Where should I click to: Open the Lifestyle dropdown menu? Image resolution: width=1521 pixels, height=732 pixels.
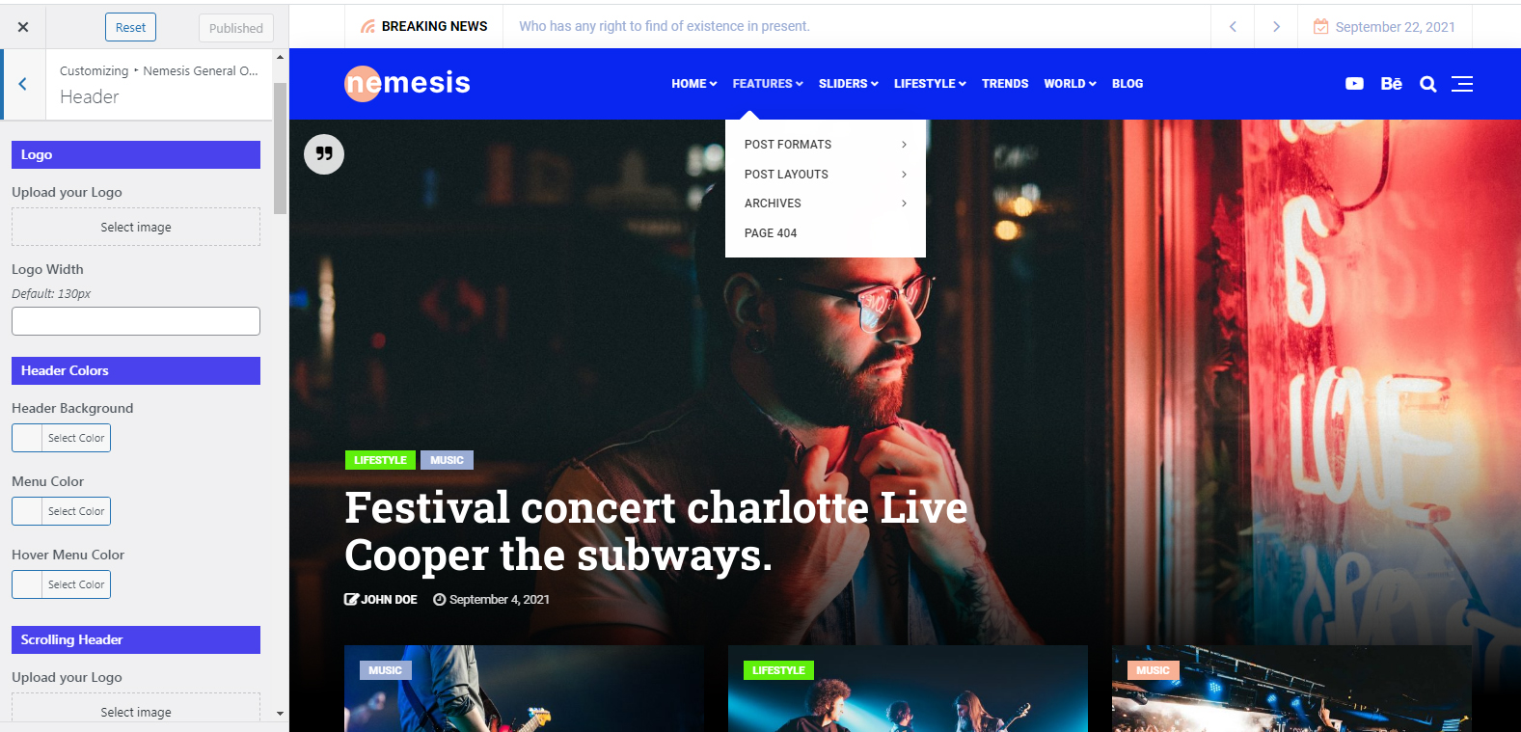[x=930, y=84]
